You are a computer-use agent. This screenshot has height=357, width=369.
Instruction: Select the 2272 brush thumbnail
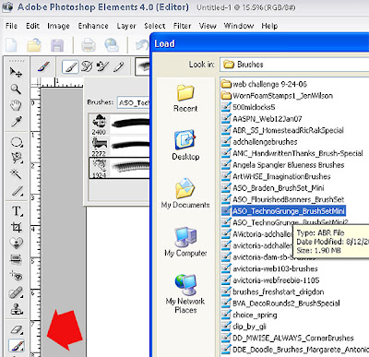pyautogui.click(x=99, y=147)
